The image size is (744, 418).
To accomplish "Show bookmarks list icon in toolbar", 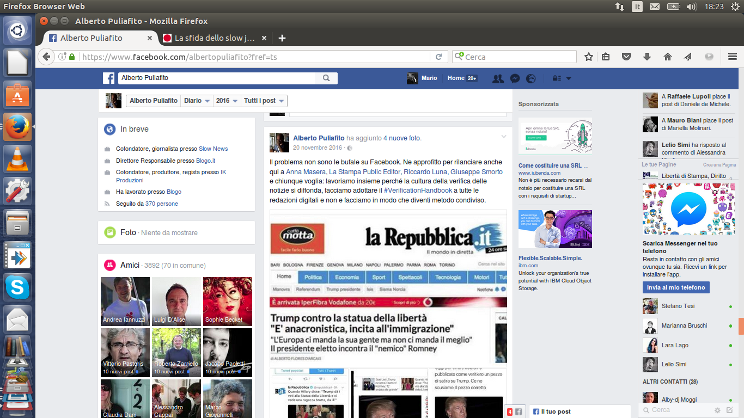I will tap(606, 57).
